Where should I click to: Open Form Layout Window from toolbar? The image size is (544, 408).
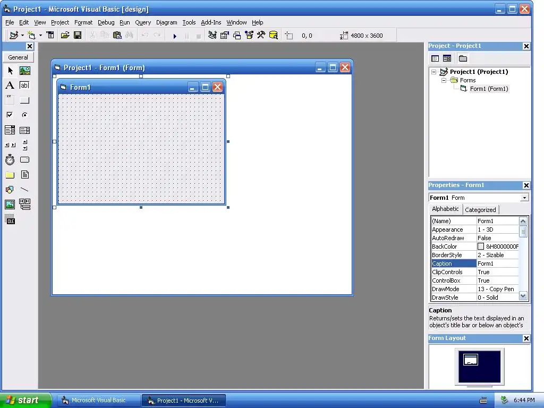pyautogui.click(x=237, y=36)
